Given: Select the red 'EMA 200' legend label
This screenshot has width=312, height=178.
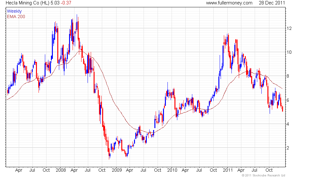Looking at the screenshot, I should point(16,17).
